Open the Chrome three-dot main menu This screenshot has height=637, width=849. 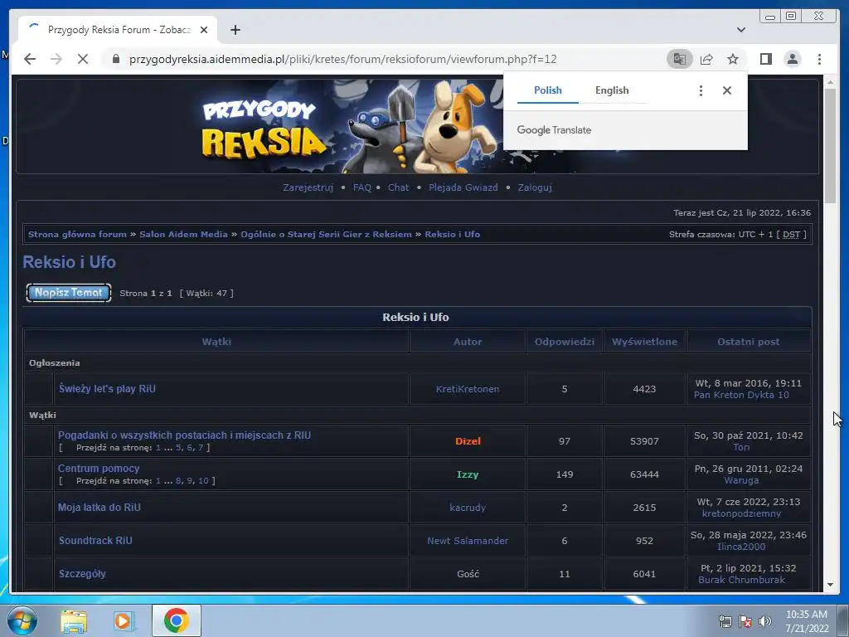tap(819, 59)
